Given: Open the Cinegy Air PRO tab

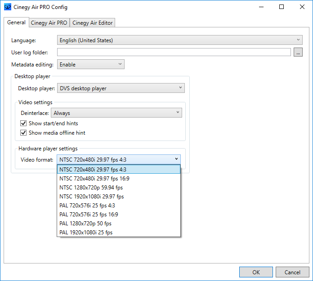Looking at the screenshot, I should pos(49,23).
